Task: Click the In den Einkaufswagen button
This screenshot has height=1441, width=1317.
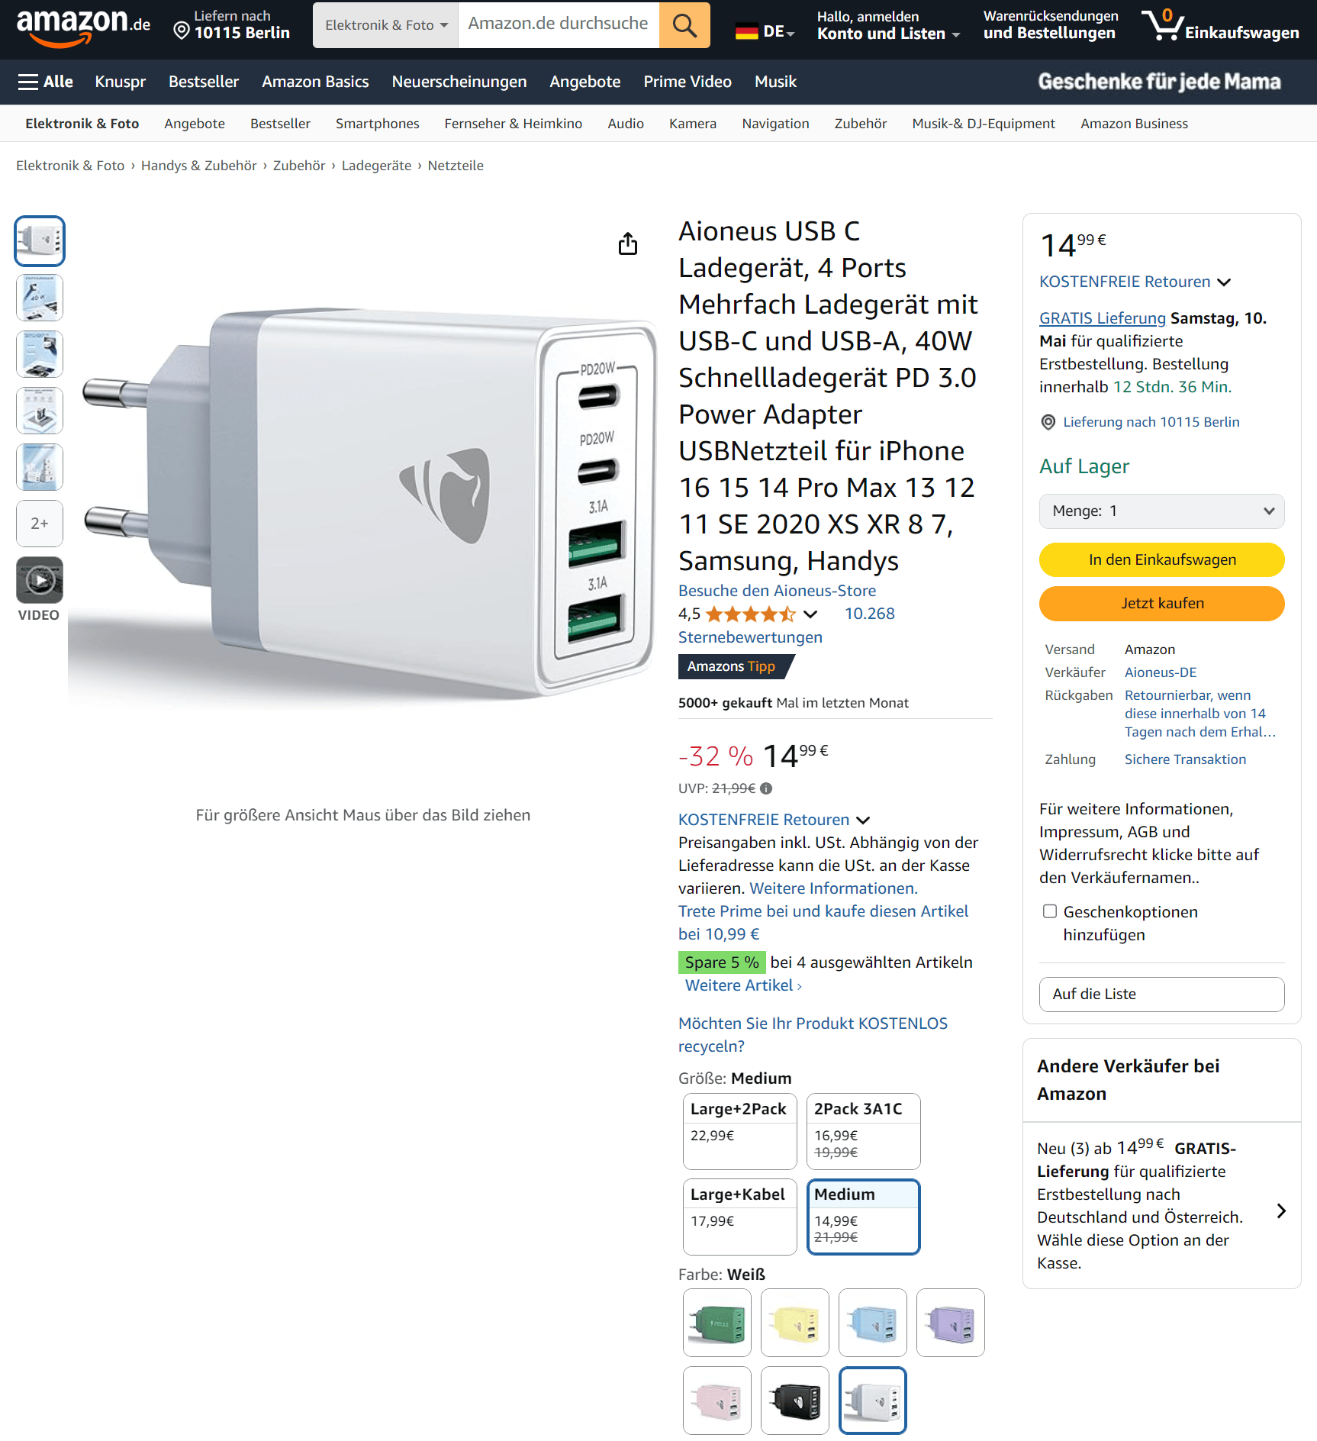Action: coord(1161,560)
